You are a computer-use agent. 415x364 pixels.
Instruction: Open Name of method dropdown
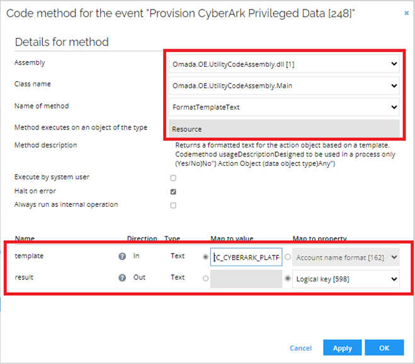coord(284,107)
